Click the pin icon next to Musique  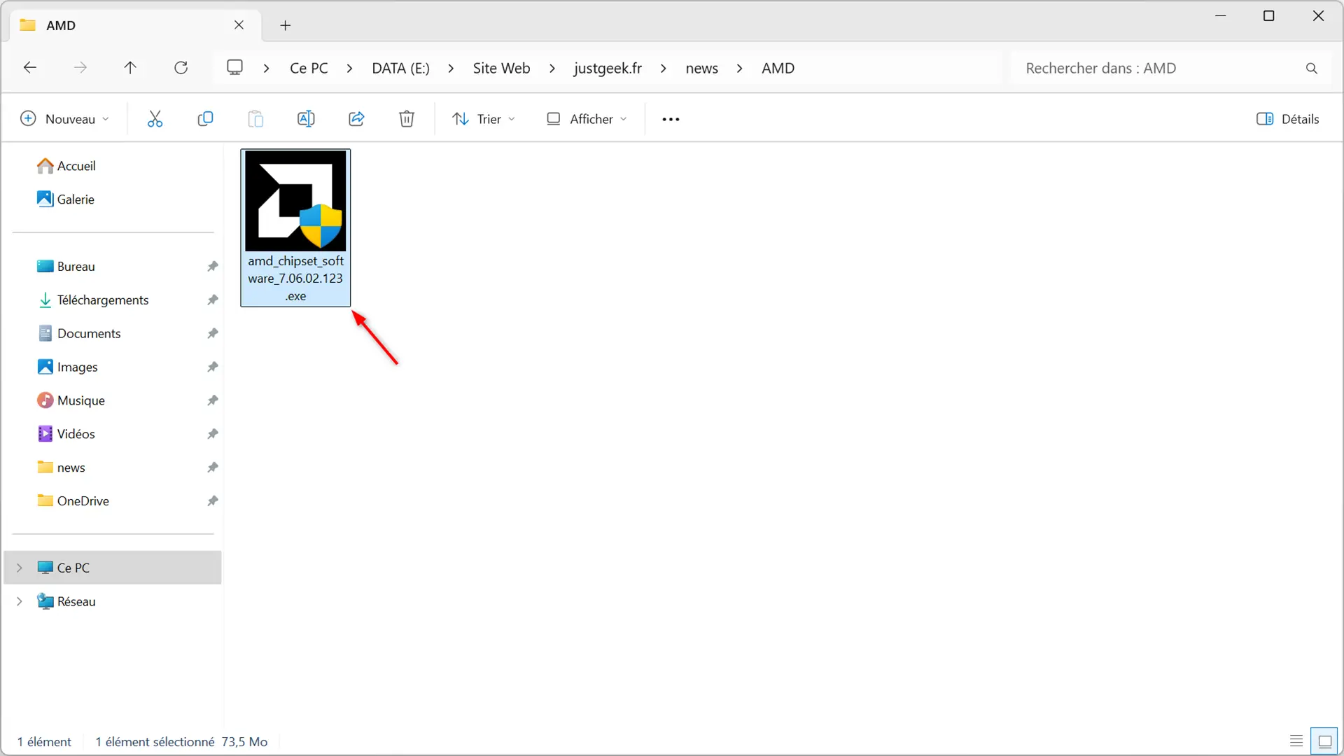point(213,400)
